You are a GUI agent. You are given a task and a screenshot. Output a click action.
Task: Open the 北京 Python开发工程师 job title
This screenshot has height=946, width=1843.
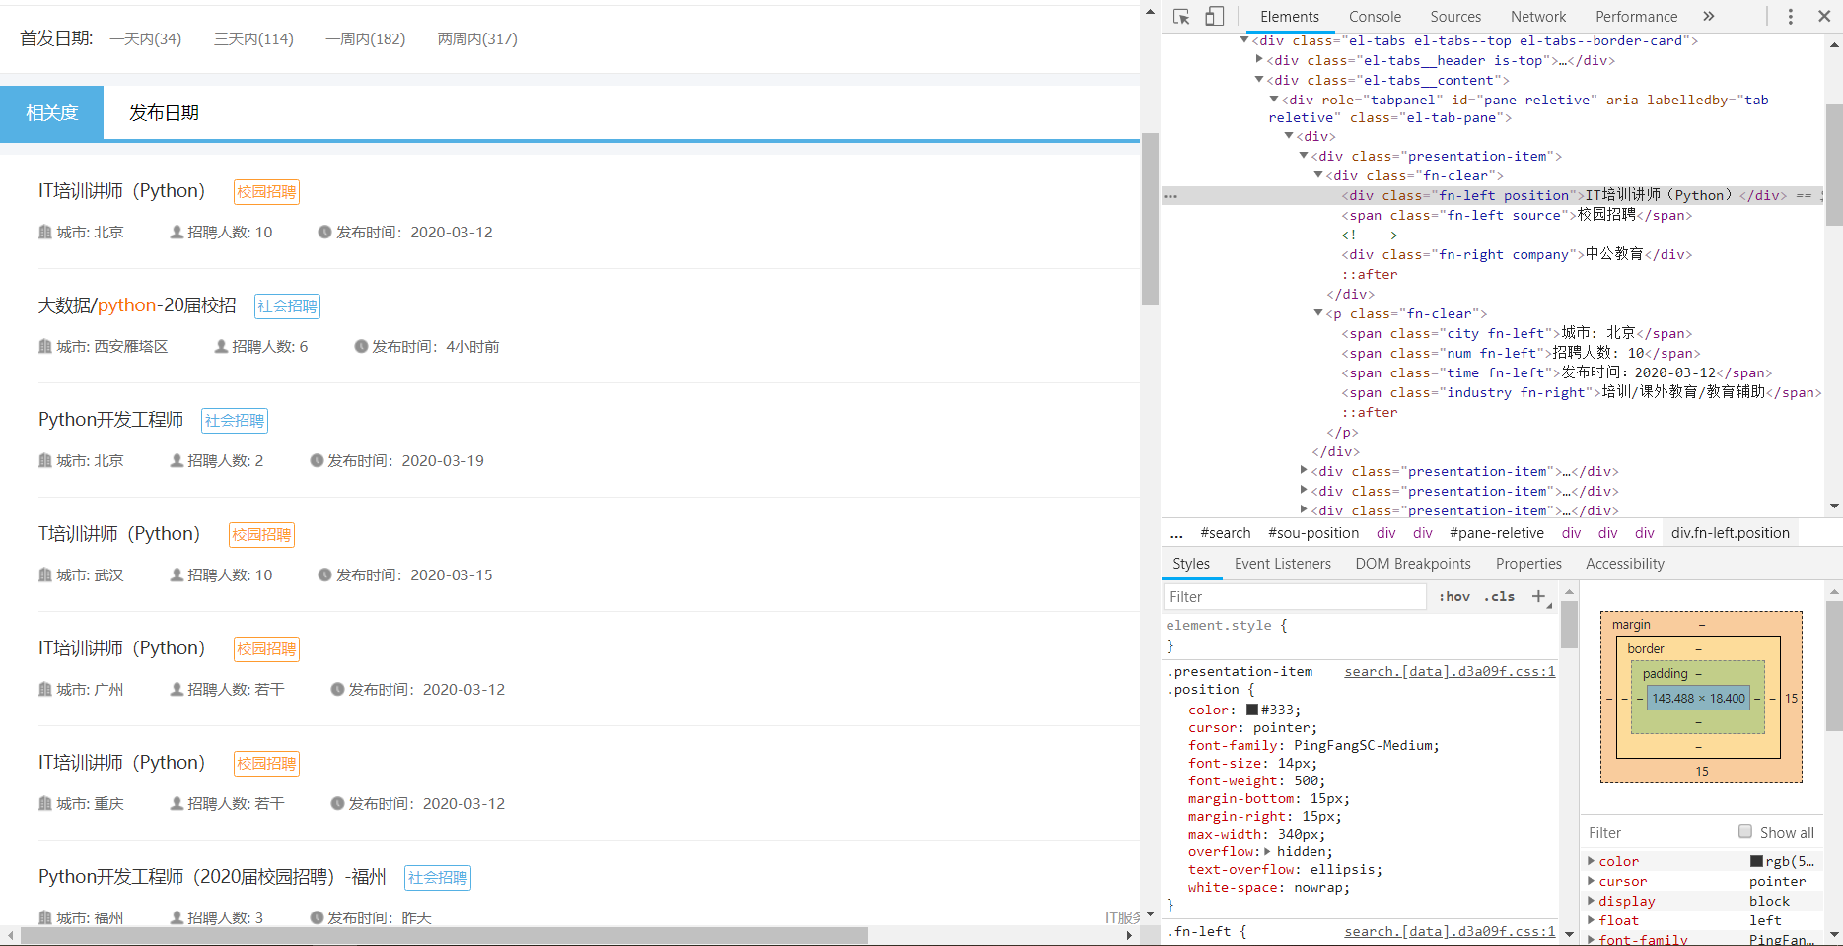(110, 420)
